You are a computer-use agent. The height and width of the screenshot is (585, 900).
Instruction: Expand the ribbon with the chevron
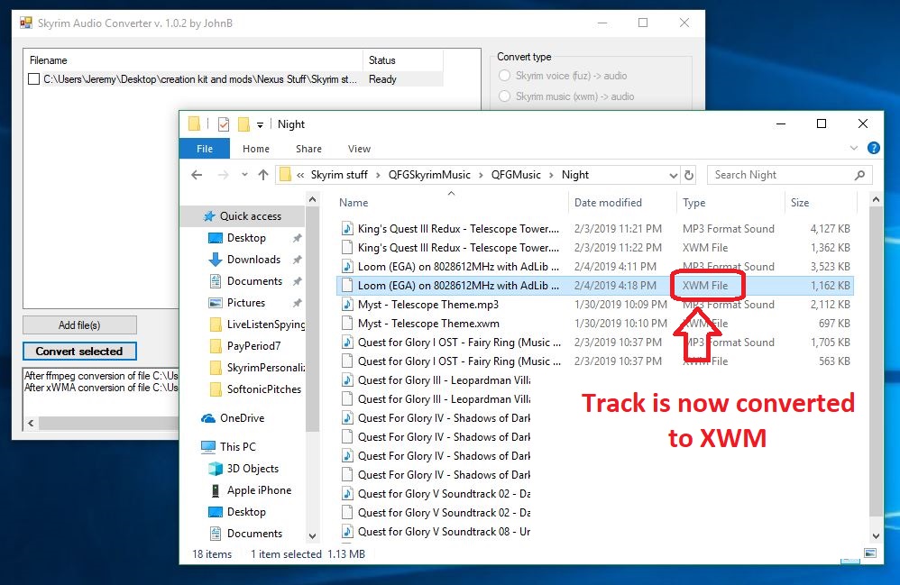[854, 149]
